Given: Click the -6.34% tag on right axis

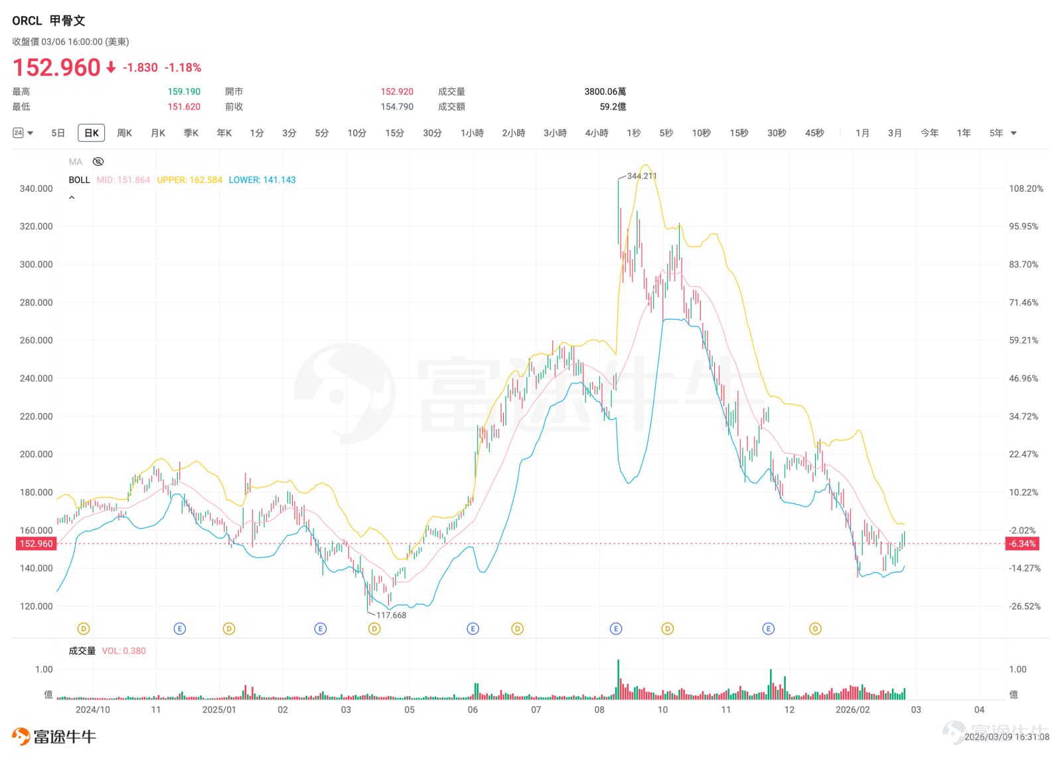Looking at the screenshot, I should (1023, 543).
